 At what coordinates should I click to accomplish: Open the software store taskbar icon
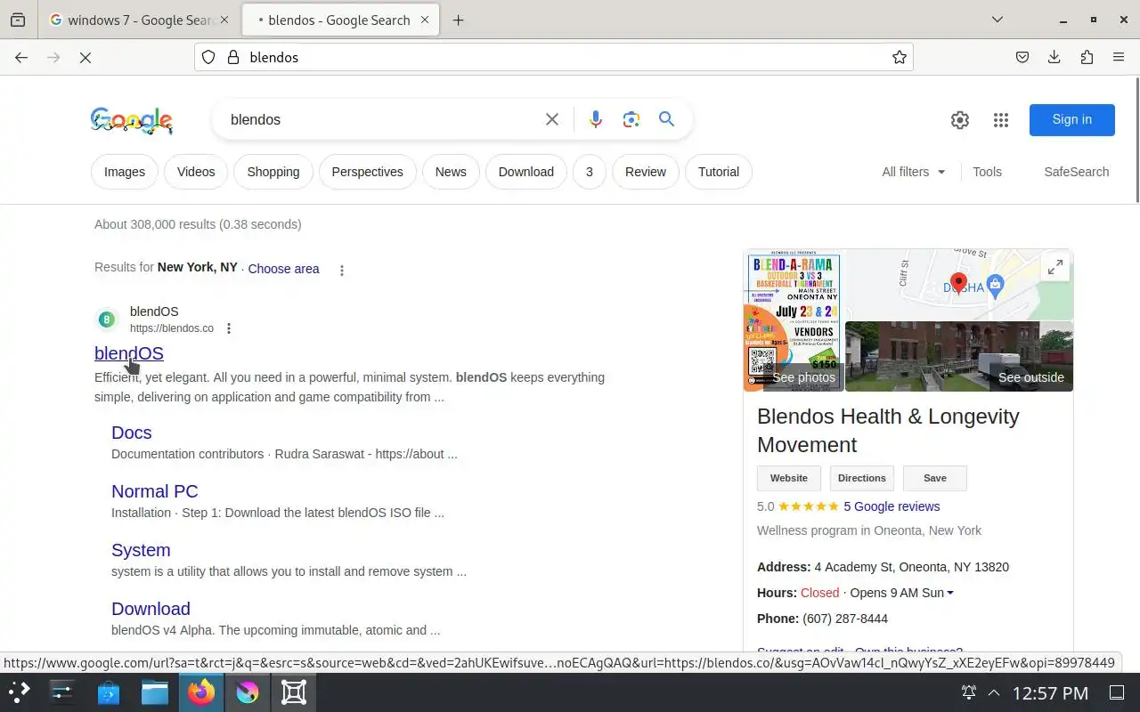[109, 692]
